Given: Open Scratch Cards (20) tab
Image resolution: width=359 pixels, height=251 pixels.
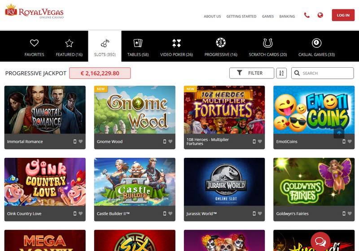Looking at the screenshot, I should [268, 48].
